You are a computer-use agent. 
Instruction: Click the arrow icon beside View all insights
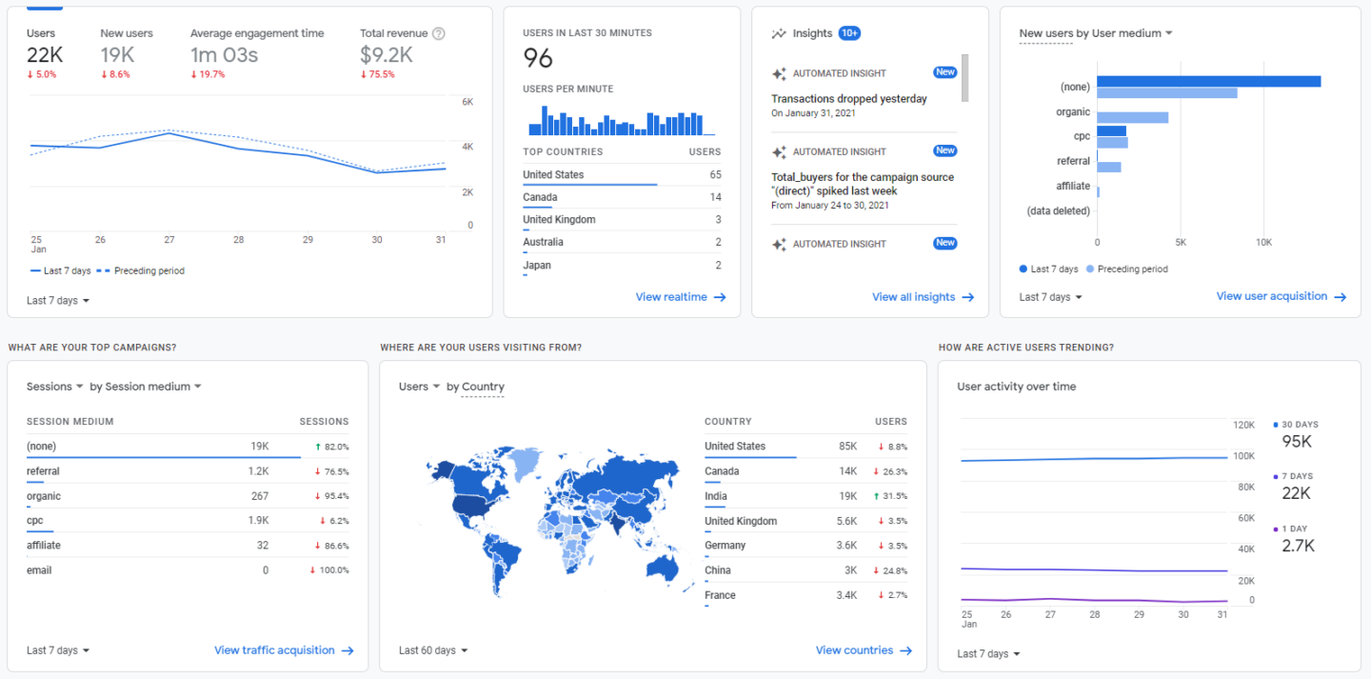click(968, 297)
